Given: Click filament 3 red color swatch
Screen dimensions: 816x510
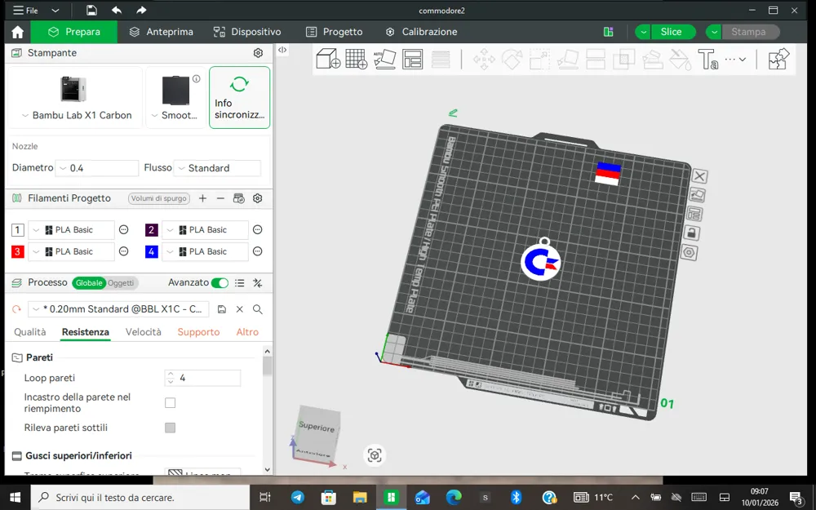Looking at the screenshot, I should point(18,252).
